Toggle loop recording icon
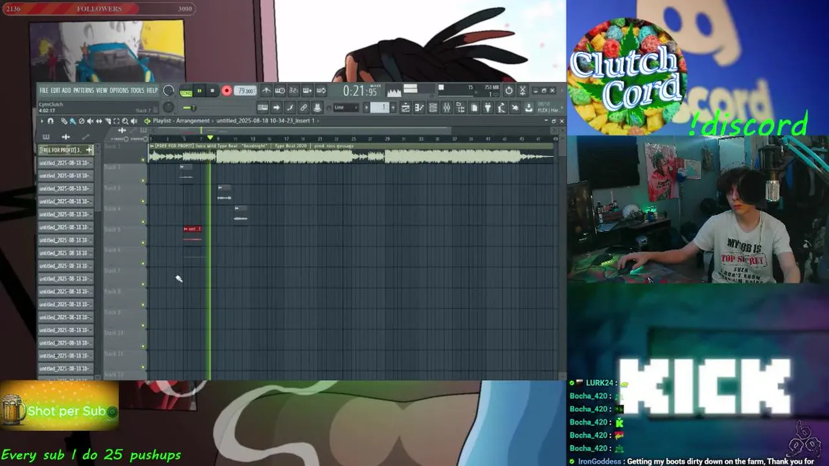 point(321,91)
